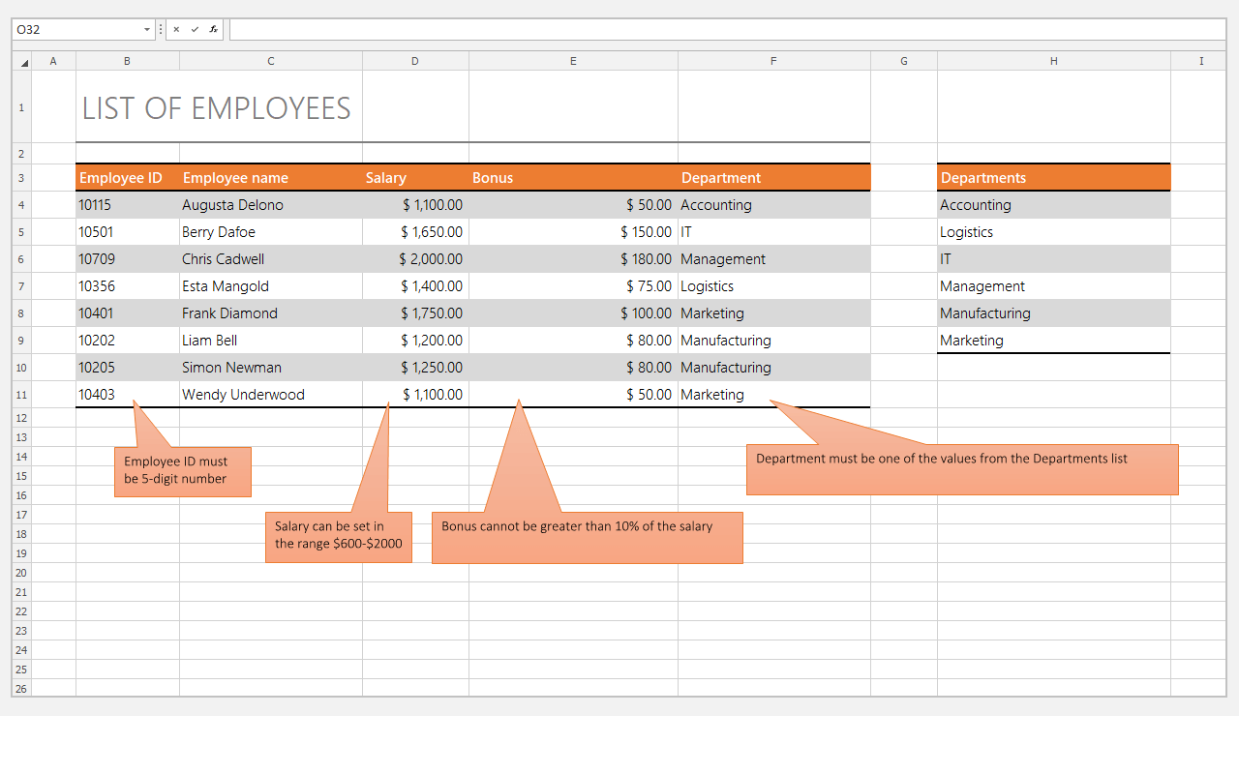Image resolution: width=1239 pixels, height=774 pixels.
Task: Select the Bonus 10% rule callout
Action: point(587,537)
